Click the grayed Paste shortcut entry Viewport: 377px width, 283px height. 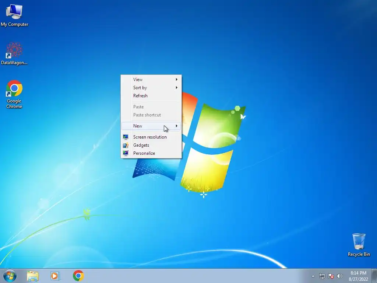point(151,115)
